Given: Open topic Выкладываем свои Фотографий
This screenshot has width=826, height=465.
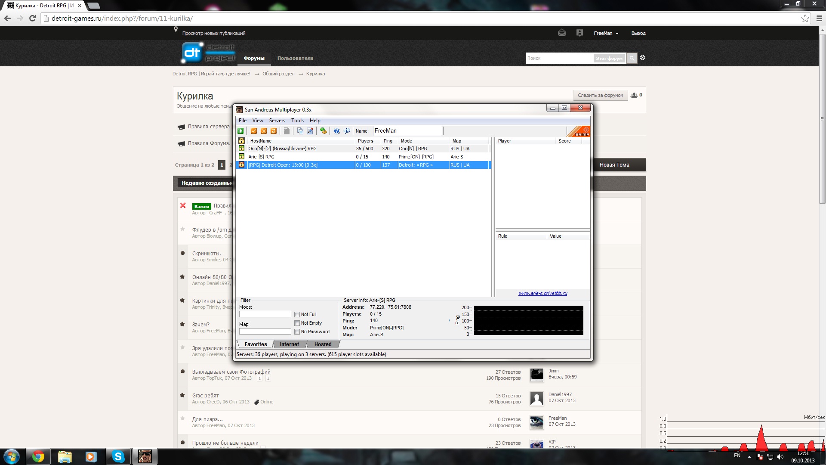Looking at the screenshot, I should point(231,372).
